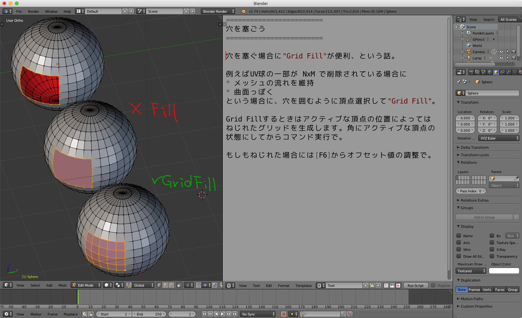Enable the Transparency display checkbox

click(492, 256)
